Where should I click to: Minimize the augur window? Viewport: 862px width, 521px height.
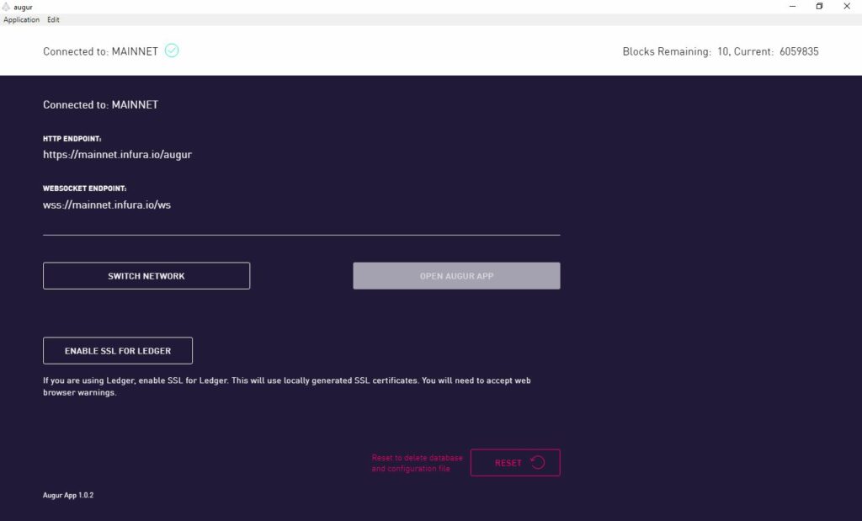[793, 7]
